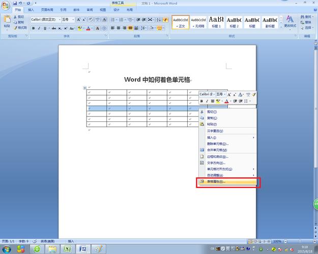
Task: Open line spacing dropdown in ribbon
Action: pos(143,28)
